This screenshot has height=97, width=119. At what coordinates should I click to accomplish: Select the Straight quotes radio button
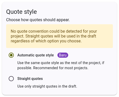coord(11,79)
